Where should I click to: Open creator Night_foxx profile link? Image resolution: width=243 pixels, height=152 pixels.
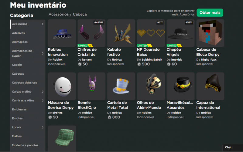click(x=209, y=59)
